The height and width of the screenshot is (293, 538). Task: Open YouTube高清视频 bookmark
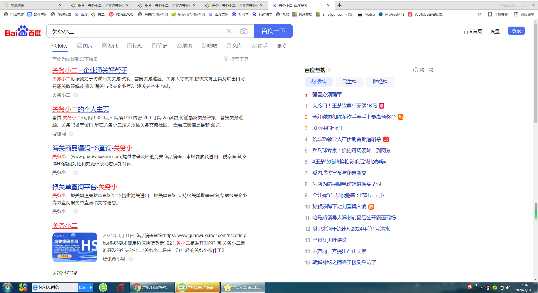426,14
